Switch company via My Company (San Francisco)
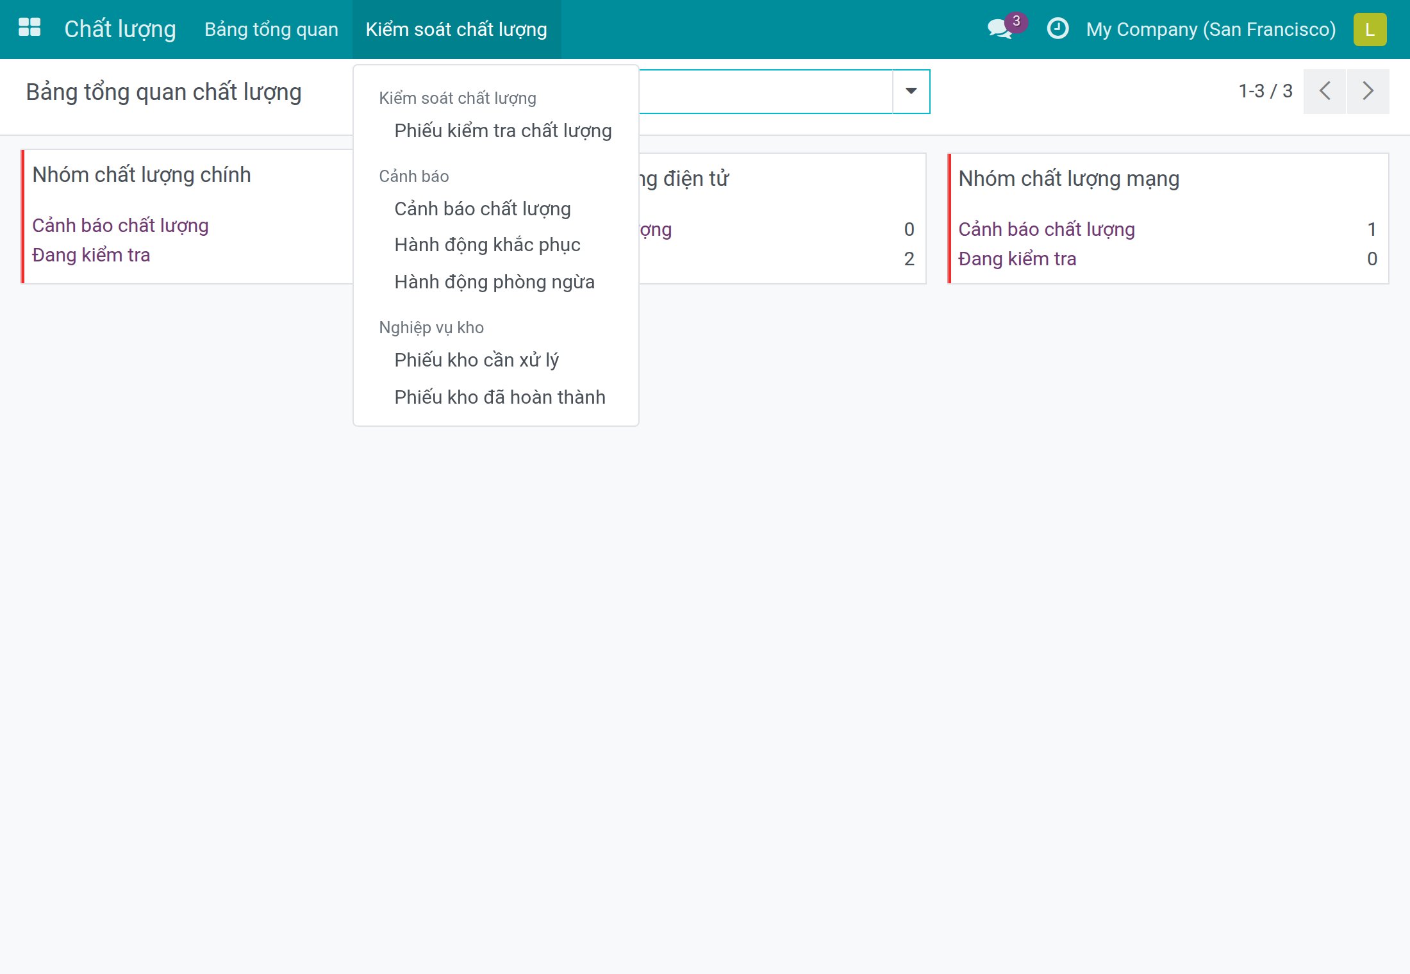Image resolution: width=1410 pixels, height=974 pixels. point(1211,29)
